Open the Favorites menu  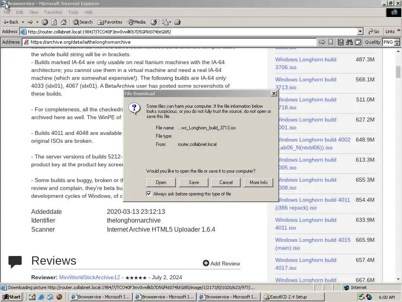[x=53, y=12]
